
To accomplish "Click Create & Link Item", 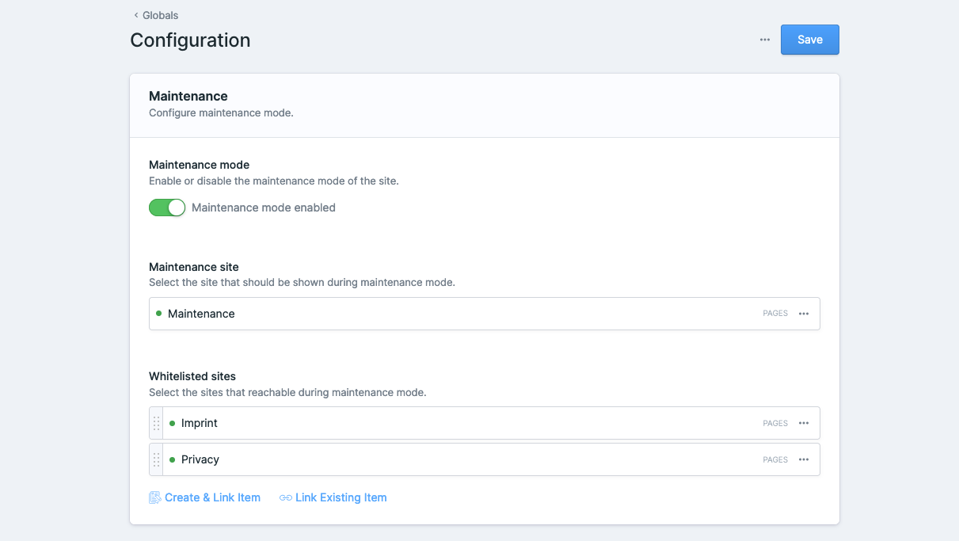I will [205, 497].
